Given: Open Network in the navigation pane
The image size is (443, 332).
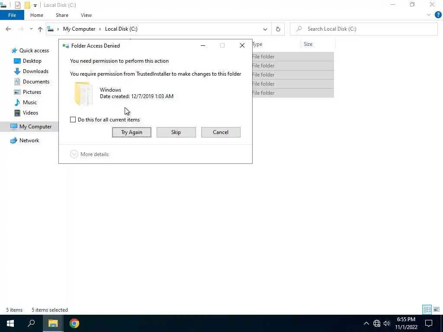Looking at the screenshot, I should click(25, 140).
